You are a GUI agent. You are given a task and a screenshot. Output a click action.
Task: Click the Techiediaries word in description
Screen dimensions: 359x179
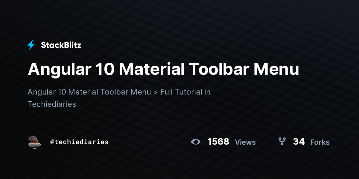coord(52,104)
